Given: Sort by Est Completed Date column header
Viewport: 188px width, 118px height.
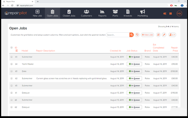Looking at the screenshot, I should 158,48.
